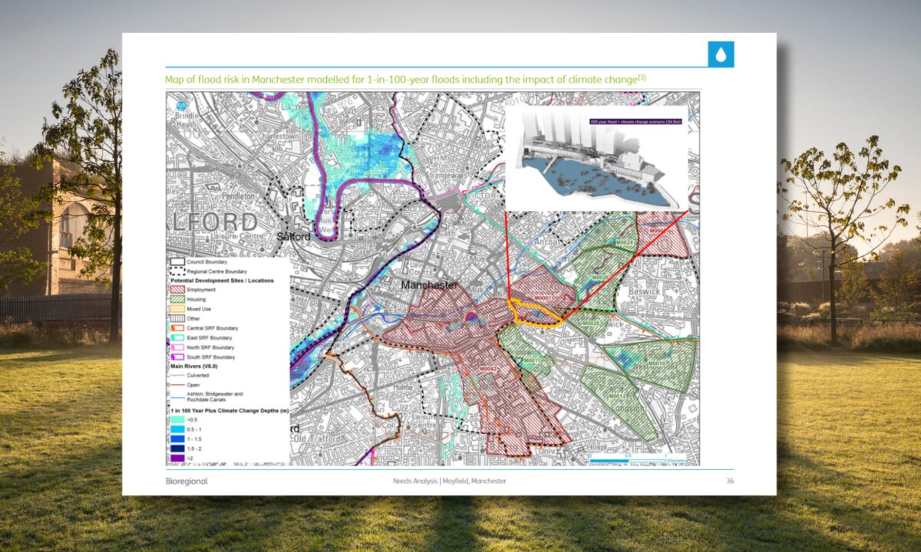Screen dimensions: 921x552
Task: Click the Housing green hatched legend symbol
Action: point(177,300)
